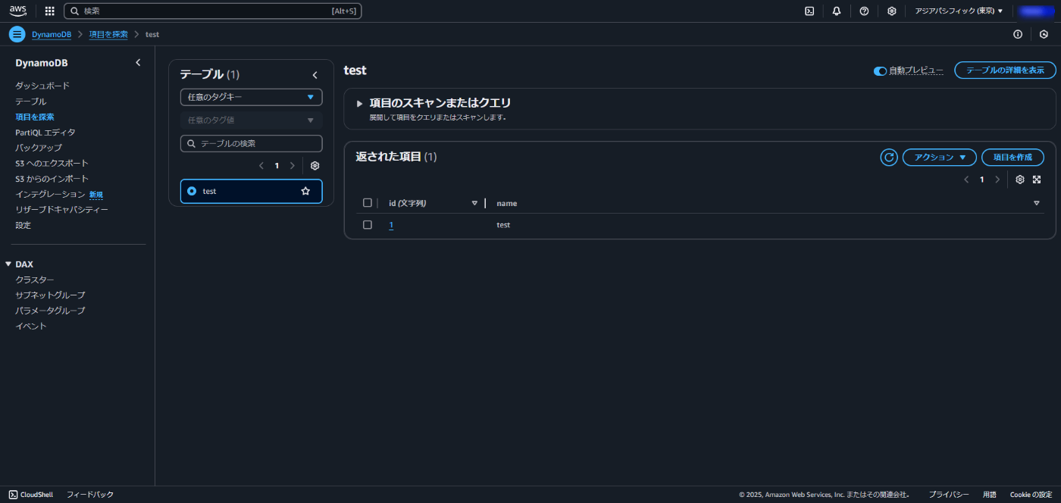This screenshot has width=1061, height=503.
Task: Click the id column resize handle
Action: pyautogui.click(x=485, y=203)
